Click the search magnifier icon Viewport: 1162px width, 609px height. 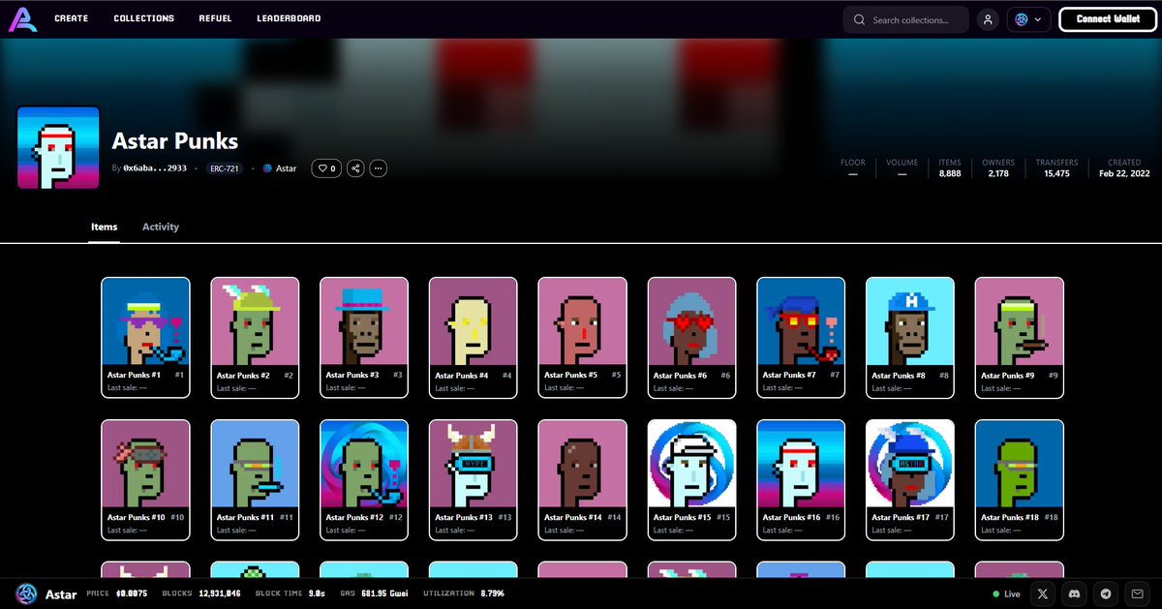click(x=859, y=19)
